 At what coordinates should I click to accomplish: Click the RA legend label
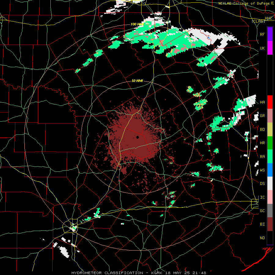(x=262, y=157)
